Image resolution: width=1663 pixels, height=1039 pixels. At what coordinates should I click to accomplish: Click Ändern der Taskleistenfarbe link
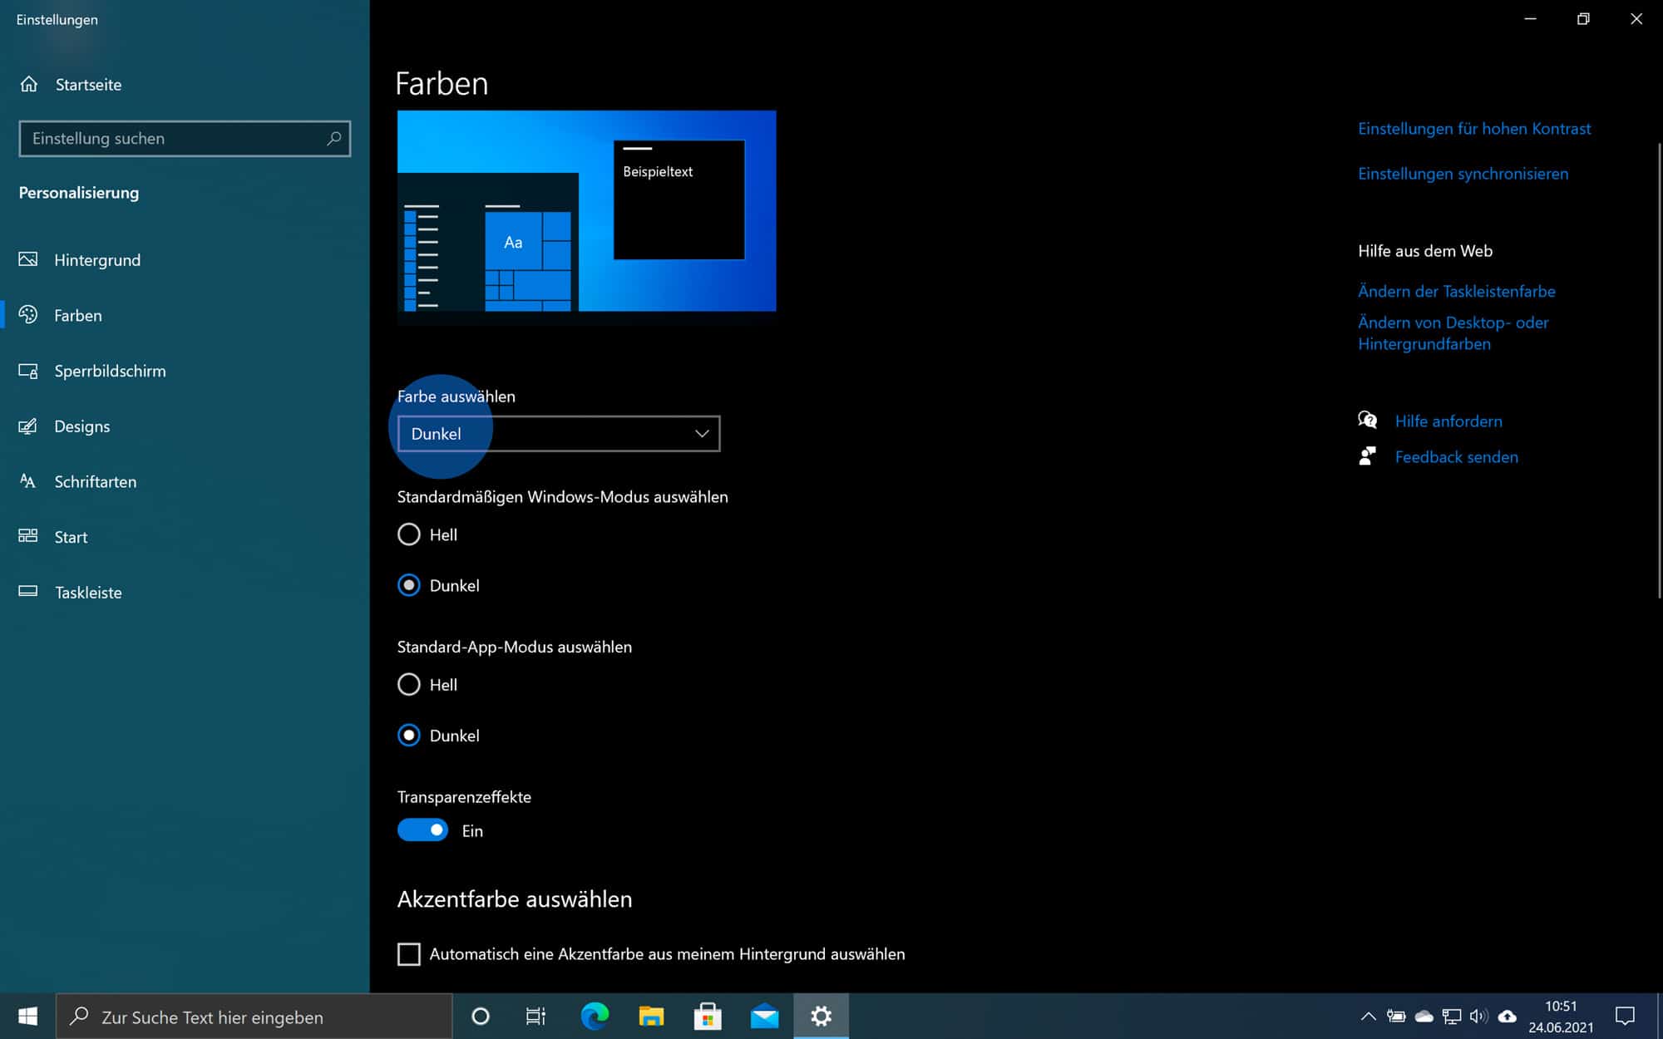[x=1457, y=291]
